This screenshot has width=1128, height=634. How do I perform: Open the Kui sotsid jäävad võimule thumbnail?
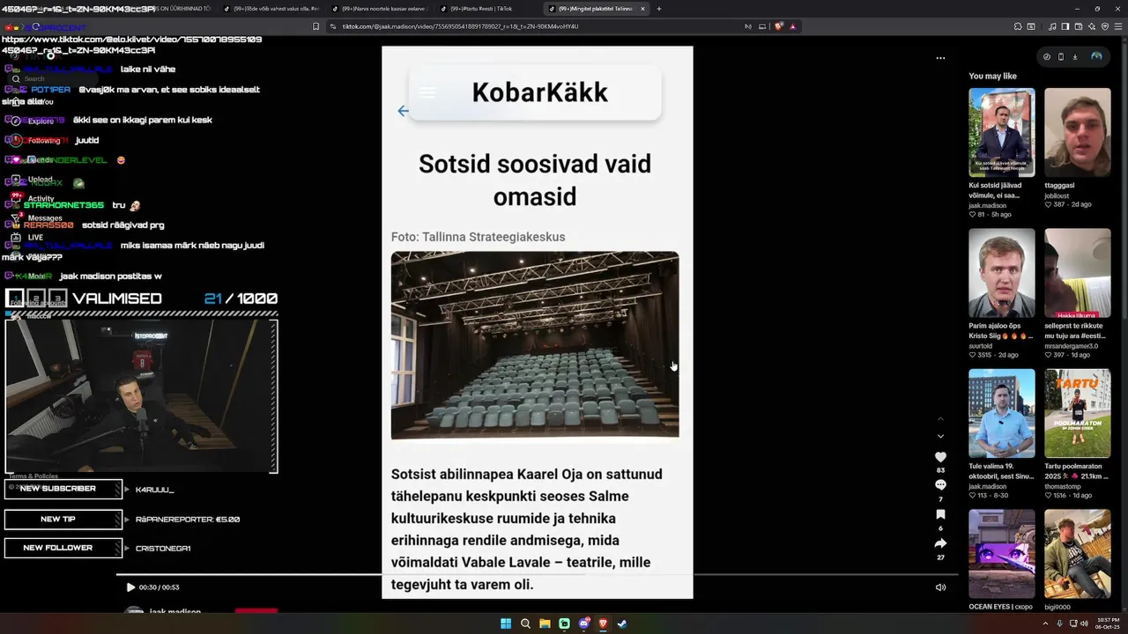1002,133
